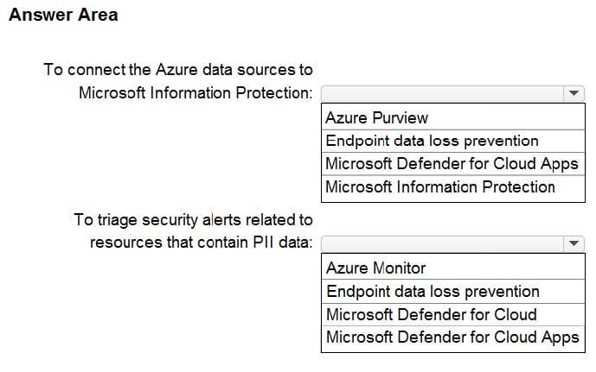Click the empty combo box for Azure data sources
This screenshot has height=372, width=596.
coord(443,93)
